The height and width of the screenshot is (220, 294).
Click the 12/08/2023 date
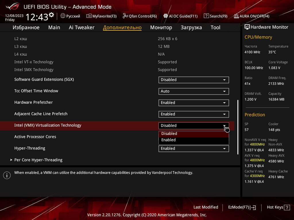pyautogui.click(x=14, y=16)
